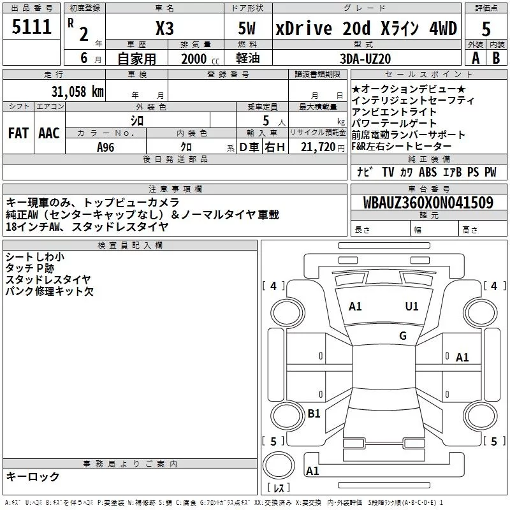Image resolution: width=510 pixels, height=510 pixels.
Task: Click the A1 mark on the right door
Action: (x=462, y=358)
